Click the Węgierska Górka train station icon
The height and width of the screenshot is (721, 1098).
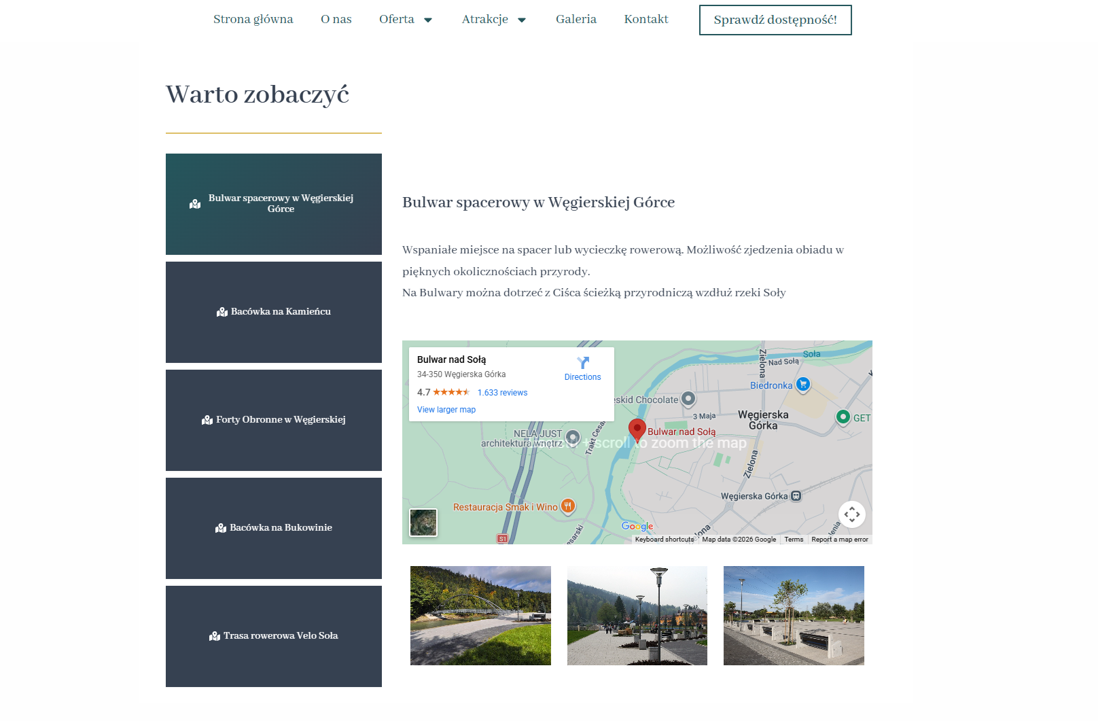796,496
